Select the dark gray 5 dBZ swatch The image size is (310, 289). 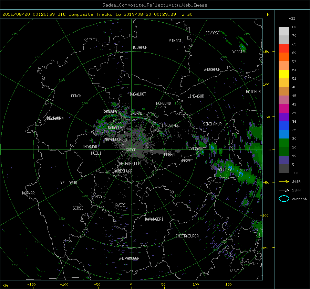pos(284,169)
